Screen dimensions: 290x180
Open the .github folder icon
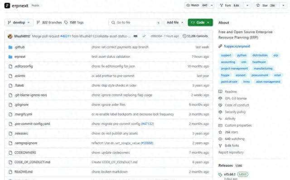(x=10, y=47)
